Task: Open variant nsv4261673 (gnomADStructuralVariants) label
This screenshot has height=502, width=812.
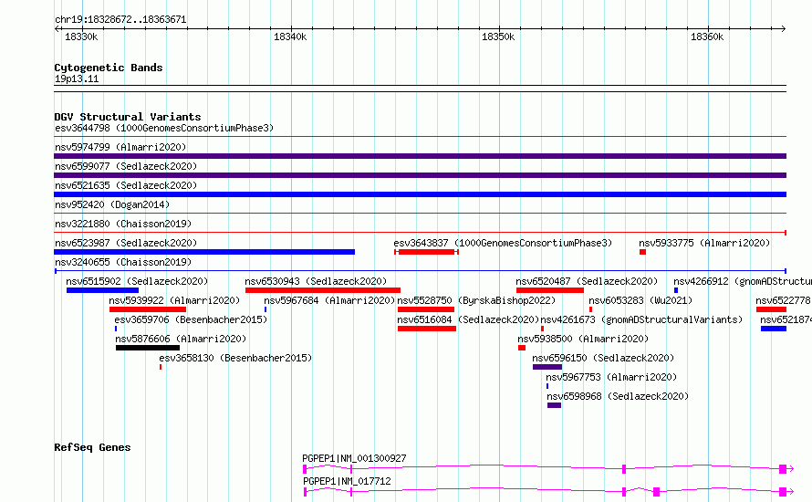Action: [x=641, y=319]
